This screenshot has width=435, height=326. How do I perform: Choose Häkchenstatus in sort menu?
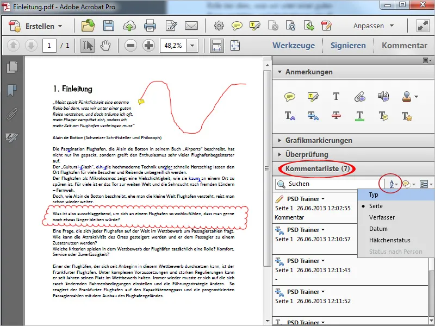(396, 240)
